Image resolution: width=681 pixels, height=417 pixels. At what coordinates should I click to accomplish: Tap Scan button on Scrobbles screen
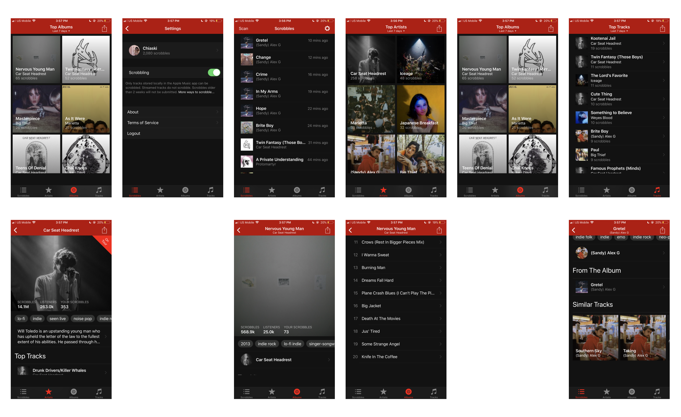(243, 28)
